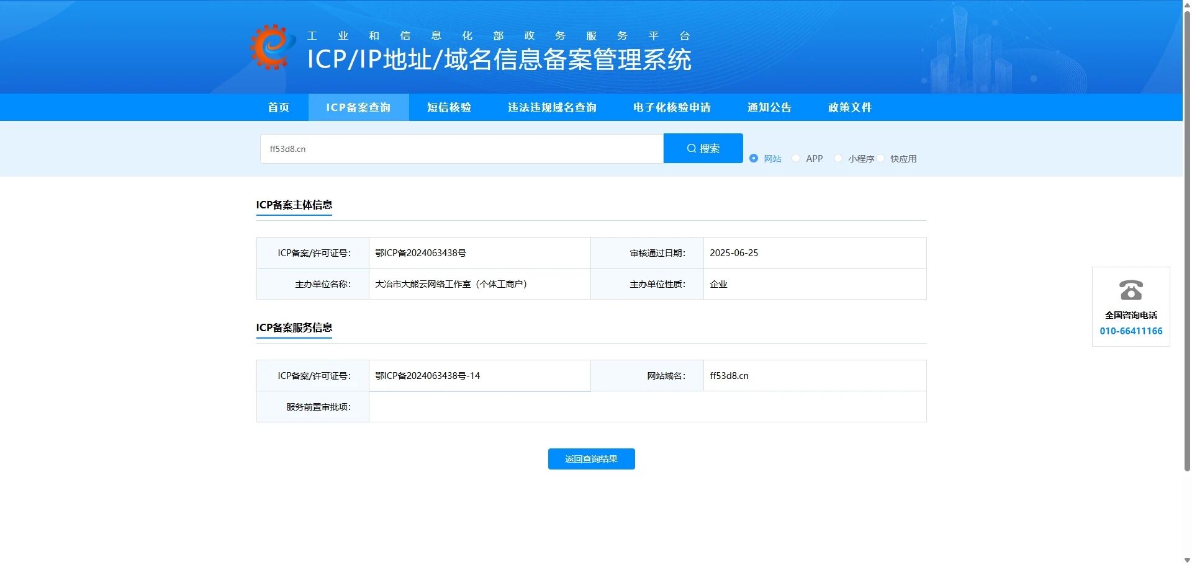Click the scrollbar down arrow
1192x565 pixels.
1187,560
